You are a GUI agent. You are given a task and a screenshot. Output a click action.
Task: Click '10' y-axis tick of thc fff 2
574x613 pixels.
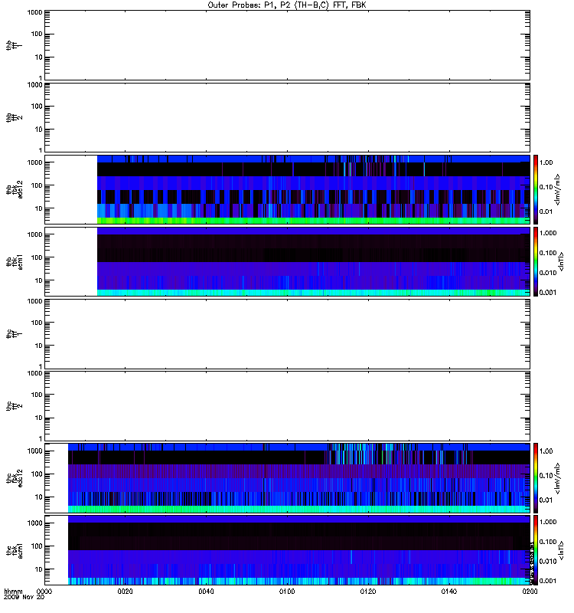tap(39, 418)
